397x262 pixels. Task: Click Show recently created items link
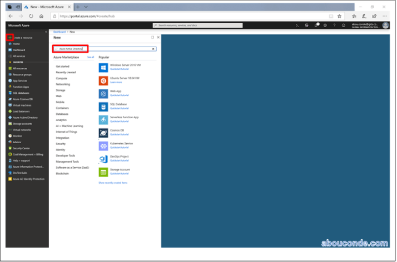[x=113, y=183]
